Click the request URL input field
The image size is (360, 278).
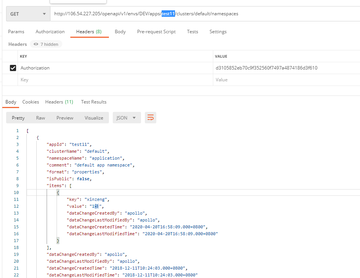153,13
